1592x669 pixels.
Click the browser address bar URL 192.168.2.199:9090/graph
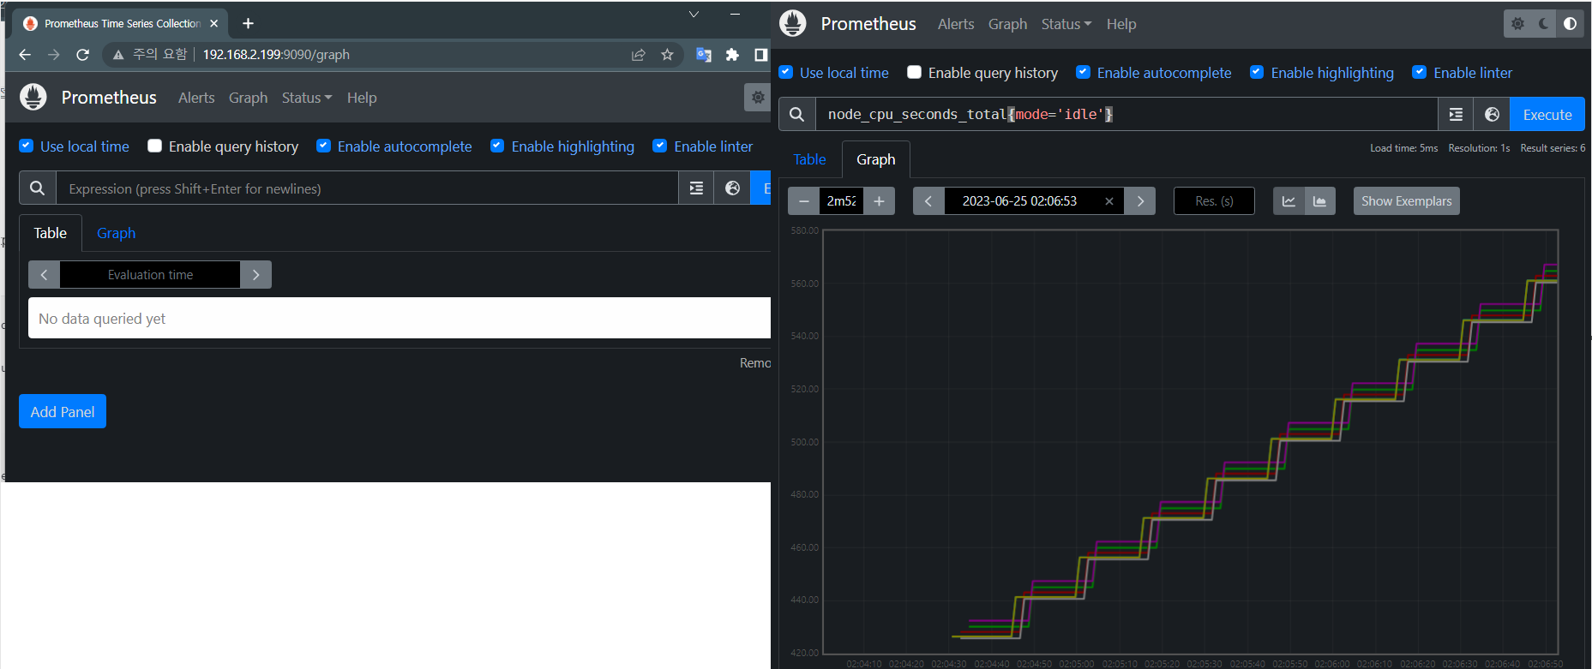click(276, 55)
